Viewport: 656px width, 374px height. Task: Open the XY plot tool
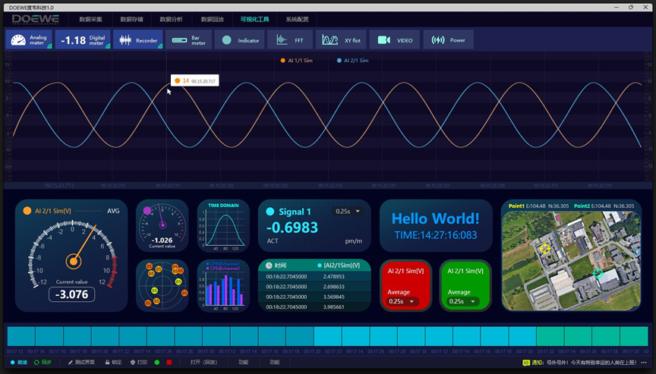[x=342, y=40]
